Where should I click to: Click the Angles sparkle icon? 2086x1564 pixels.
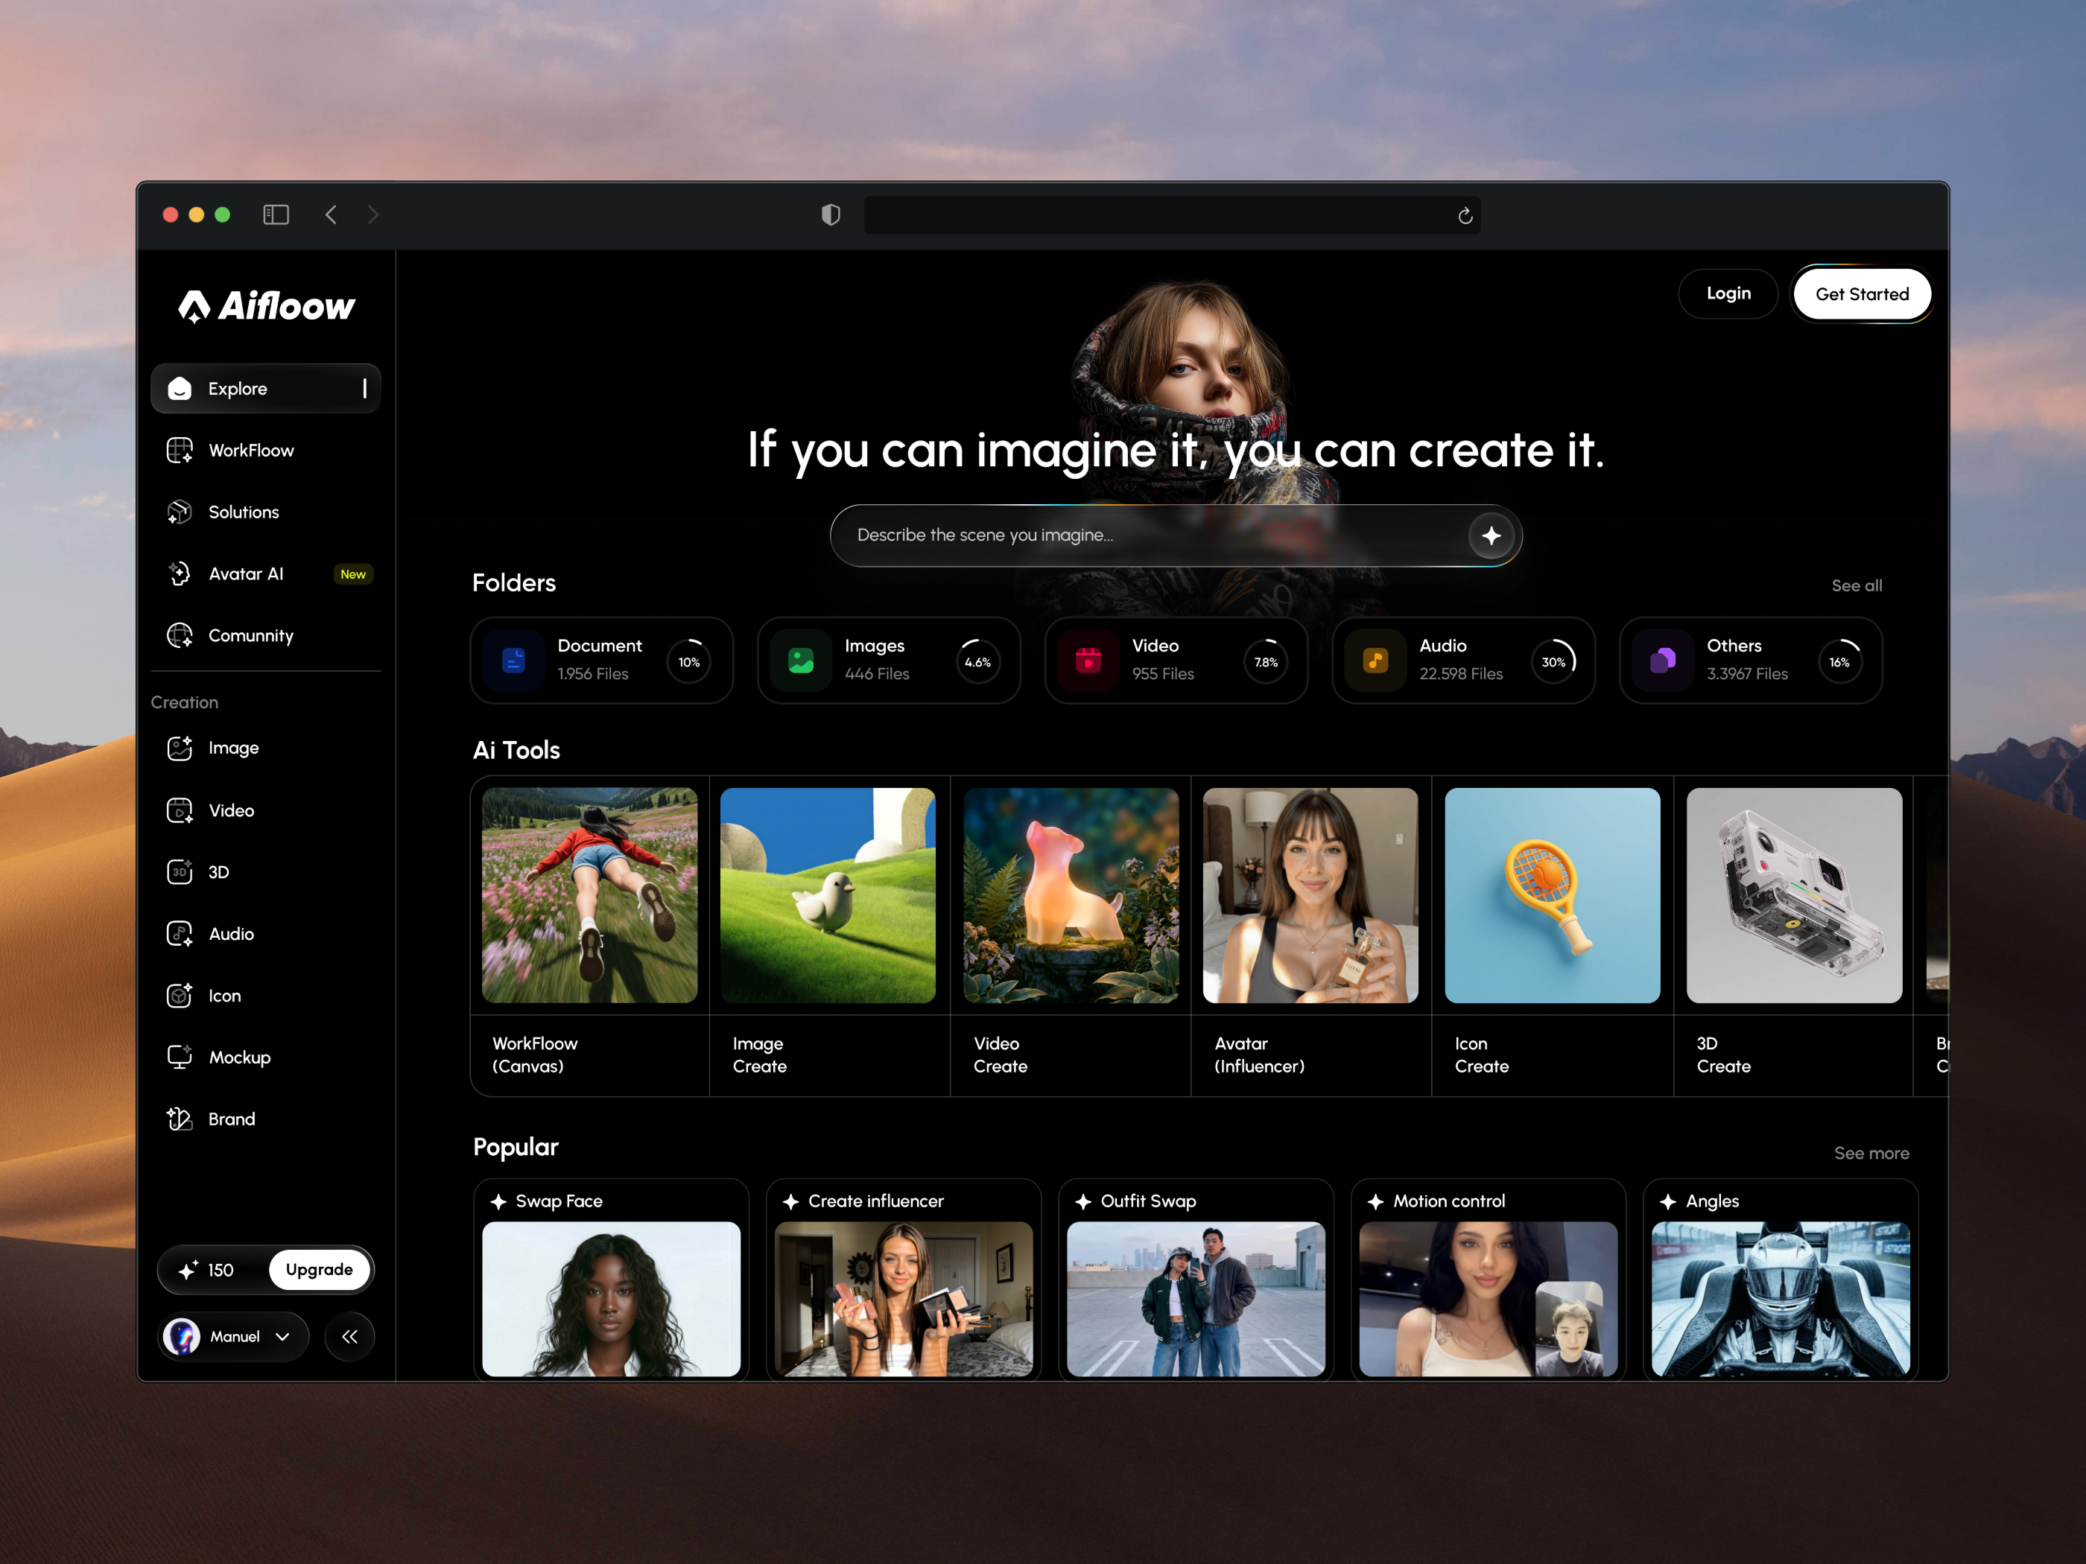click(1668, 1202)
